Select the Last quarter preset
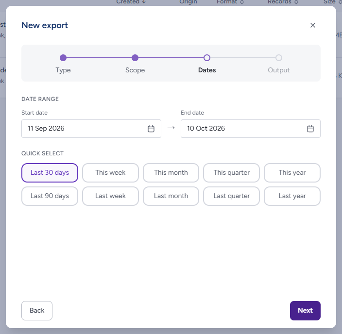 click(x=231, y=196)
